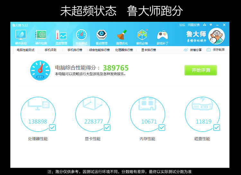241x175 pixels.
Task: Click the green 开始评测 button
Action: click(x=201, y=70)
